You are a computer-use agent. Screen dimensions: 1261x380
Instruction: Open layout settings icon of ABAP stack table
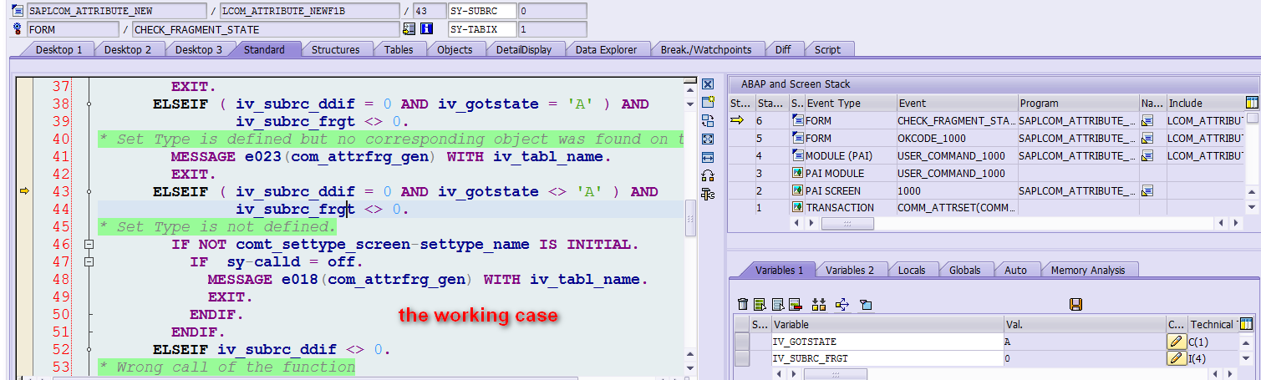click(1252, 103)
